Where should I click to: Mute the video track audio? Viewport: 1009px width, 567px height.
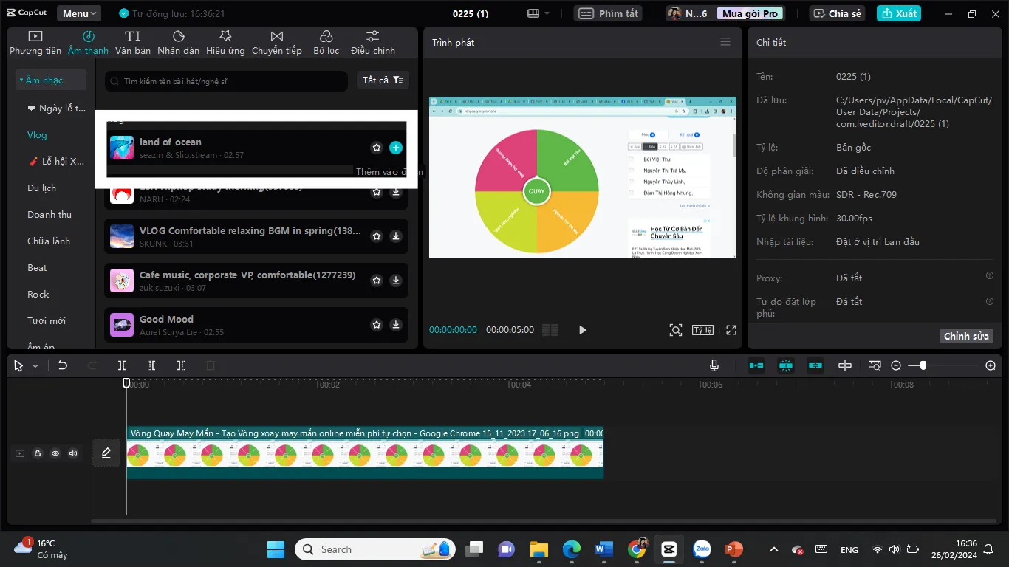(73, 453)
